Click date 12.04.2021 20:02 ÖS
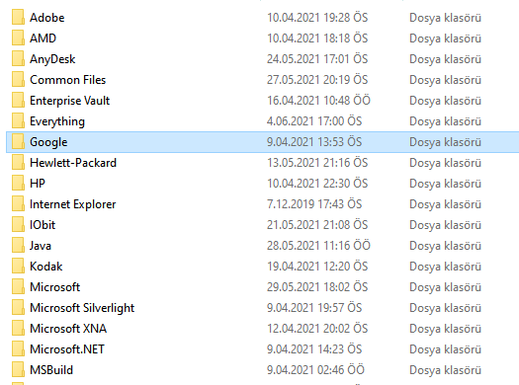This screenshot has height=385, width=519. click(317, 329)
